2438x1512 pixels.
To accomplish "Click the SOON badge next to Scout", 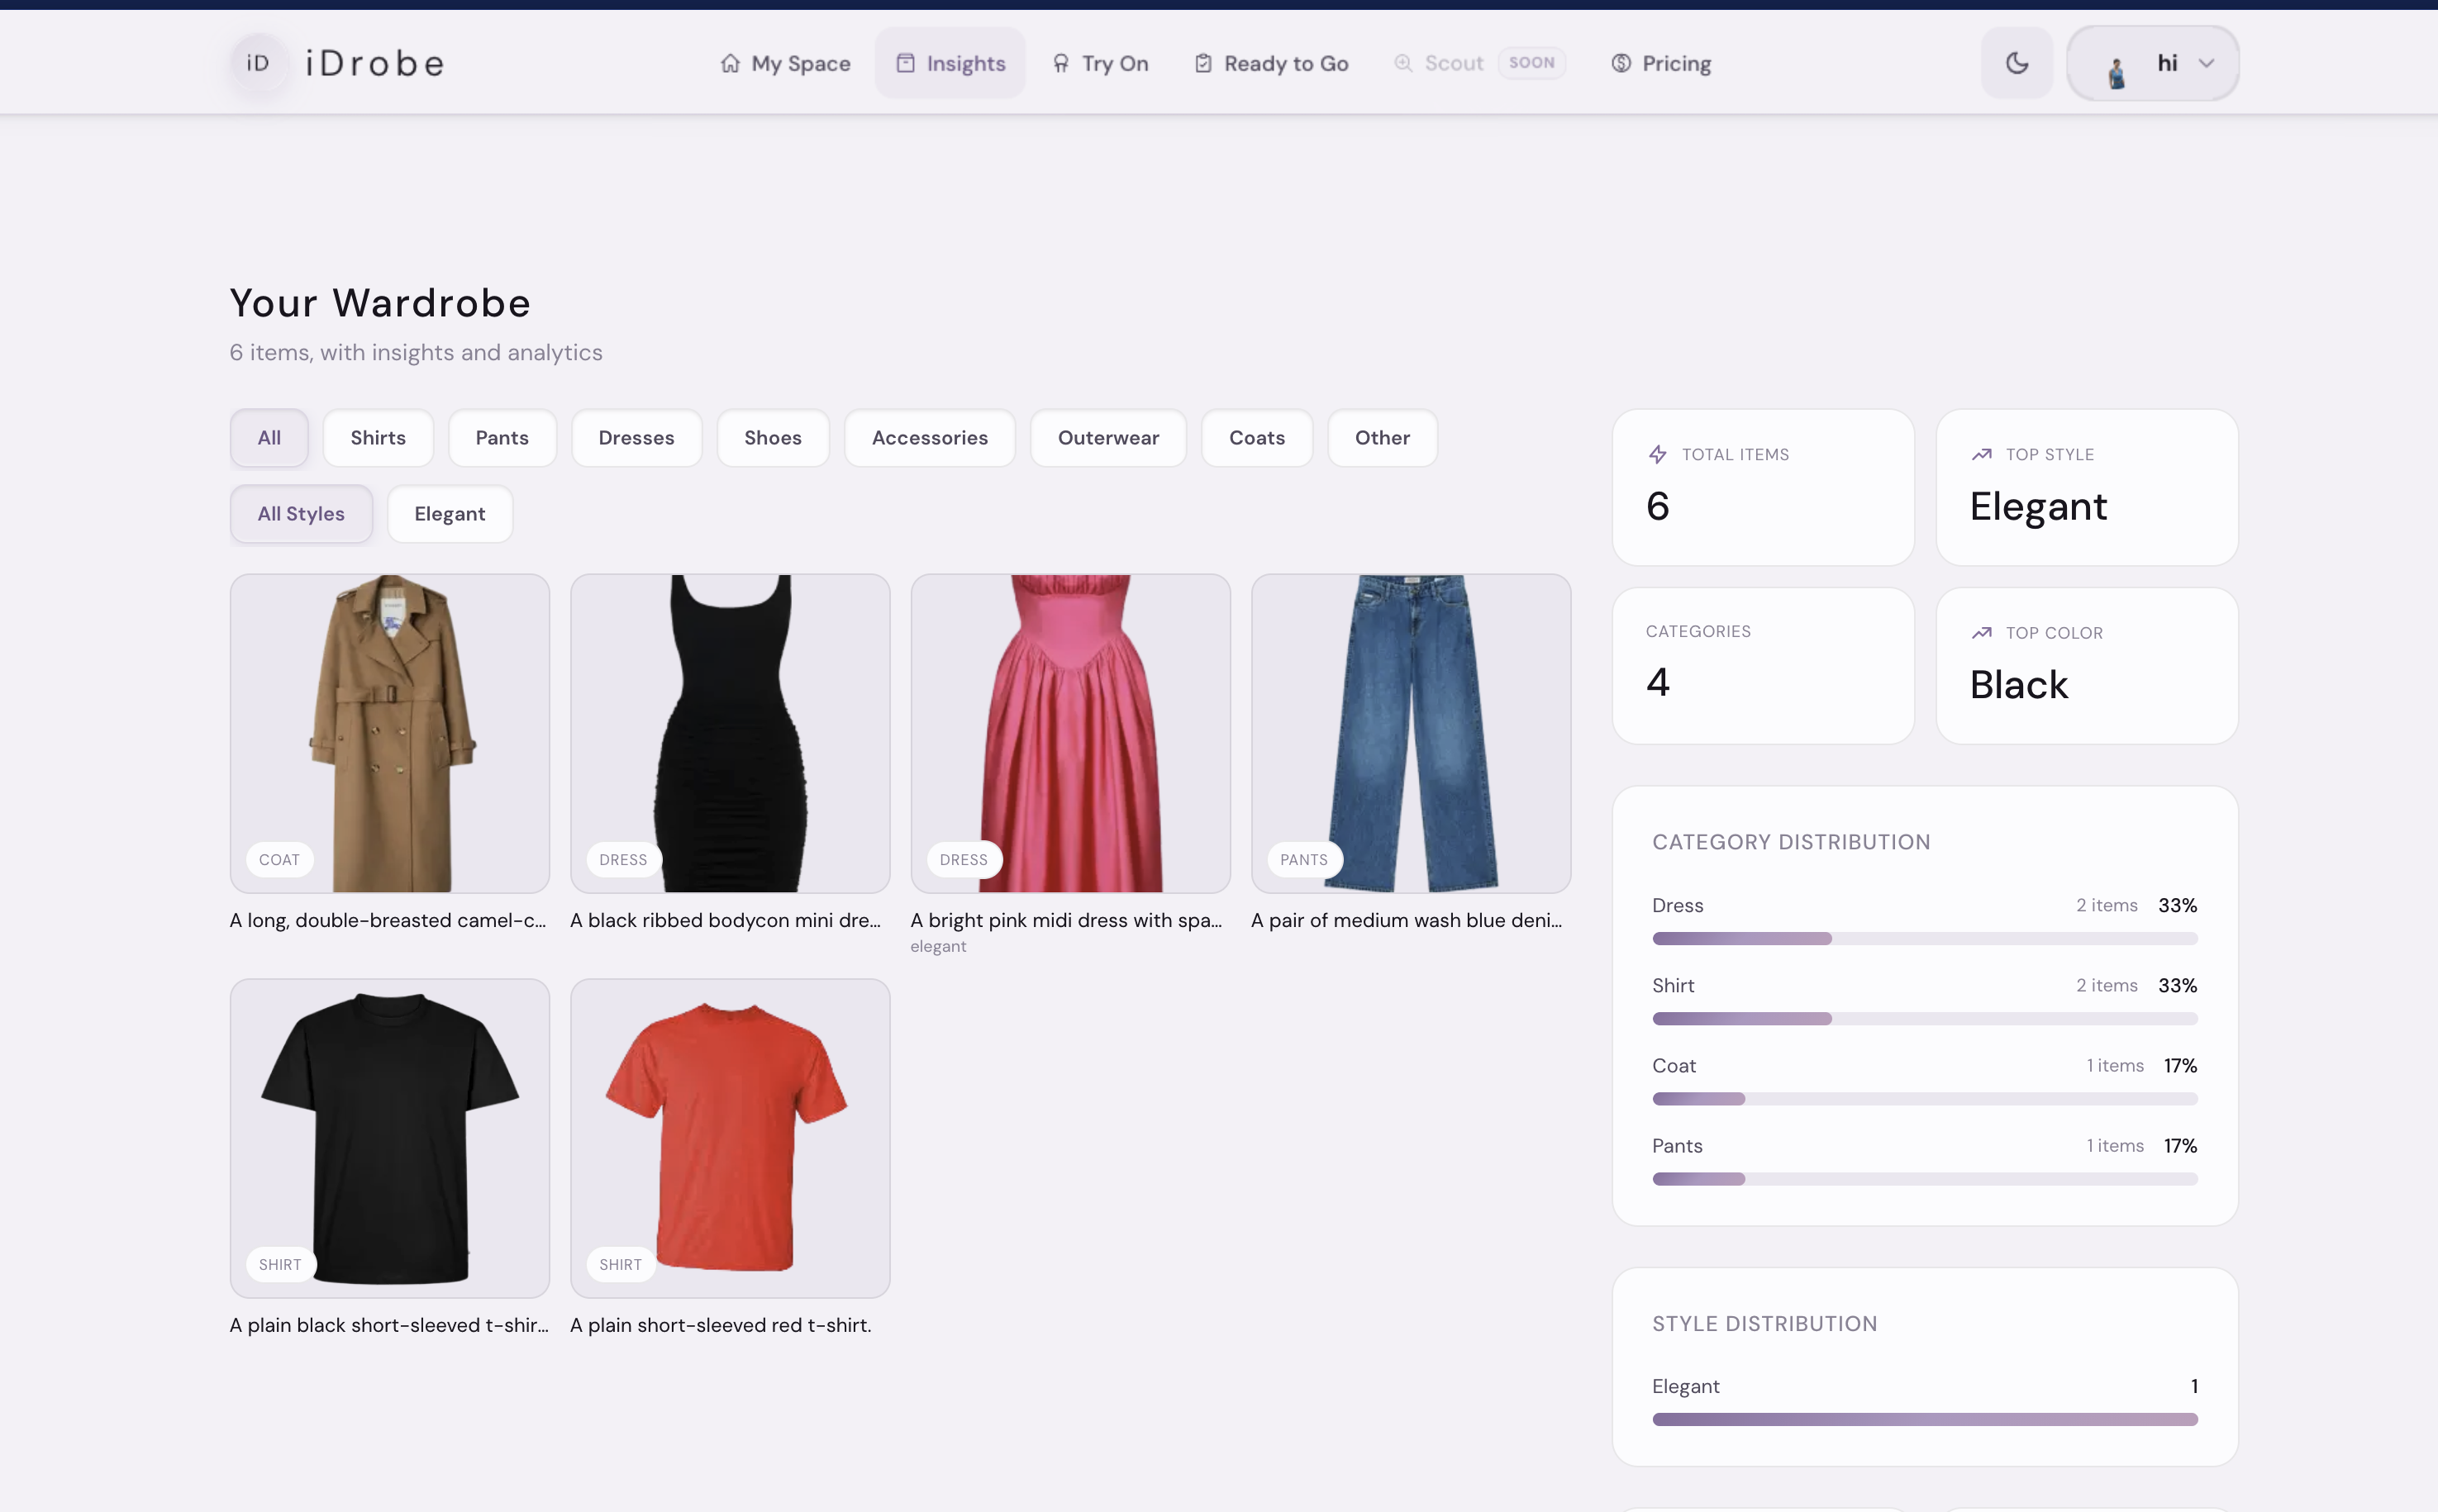I will coord(1531,62).
